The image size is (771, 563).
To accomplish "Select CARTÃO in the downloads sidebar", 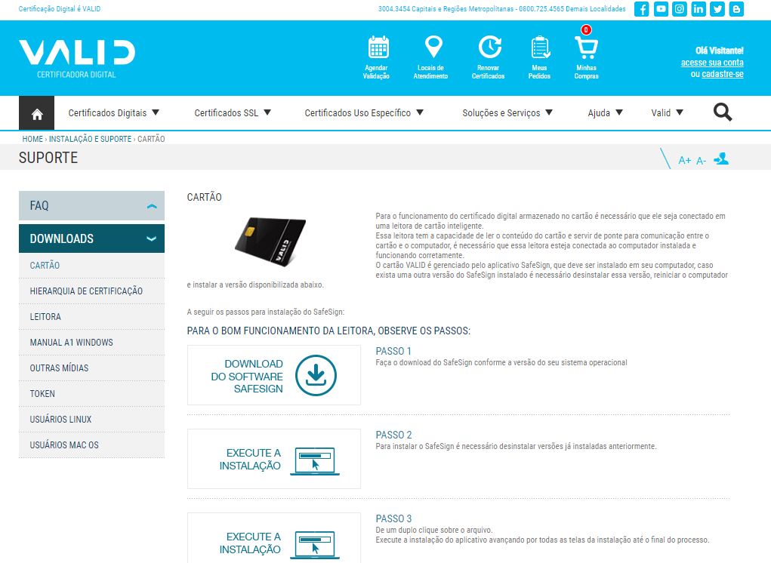I will pos(91,266).
